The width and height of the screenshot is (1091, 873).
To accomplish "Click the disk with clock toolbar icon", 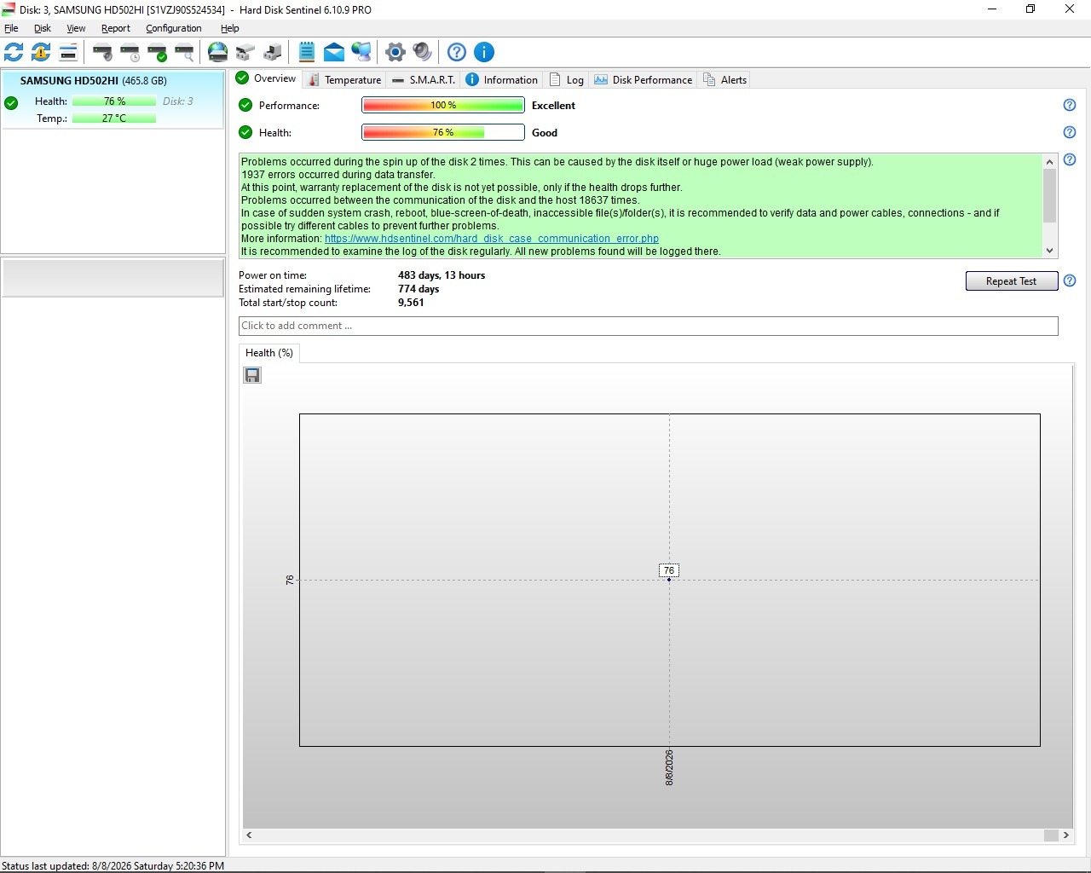I will point(130,52).
